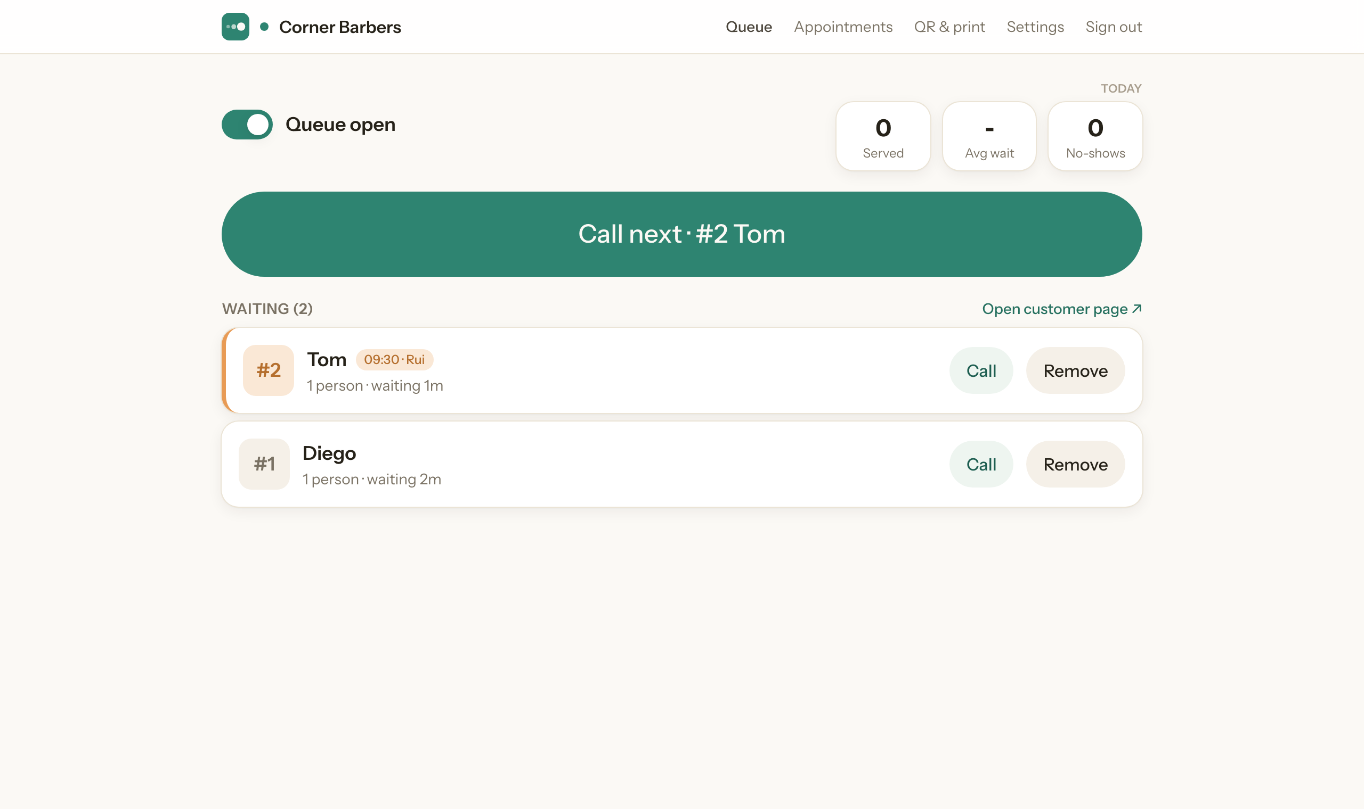Click the Corner Barbers shop name

coord(340,27)
